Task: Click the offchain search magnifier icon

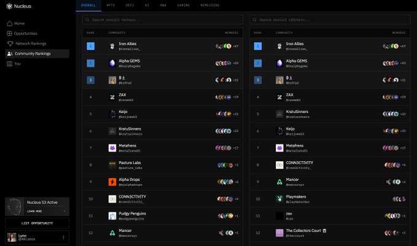Action: 254,20
